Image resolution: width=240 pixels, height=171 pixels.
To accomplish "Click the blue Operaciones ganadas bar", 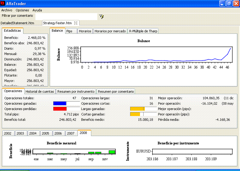I will pyautogui.click(x=59, y=103).
